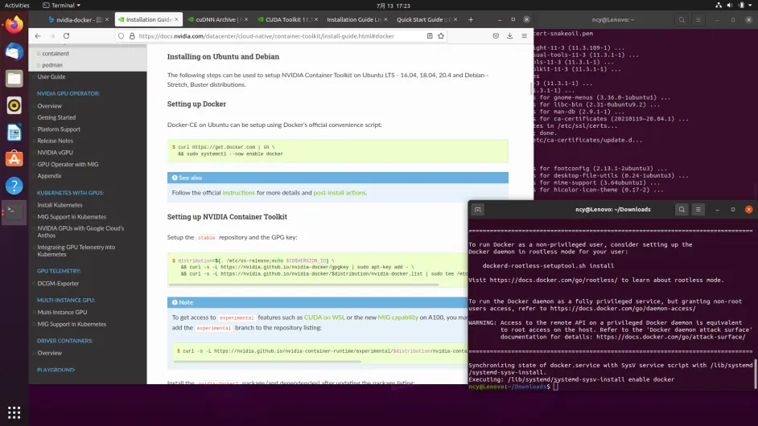Open the MIG capability link
The image size is (758, 426).
(398, 317)
